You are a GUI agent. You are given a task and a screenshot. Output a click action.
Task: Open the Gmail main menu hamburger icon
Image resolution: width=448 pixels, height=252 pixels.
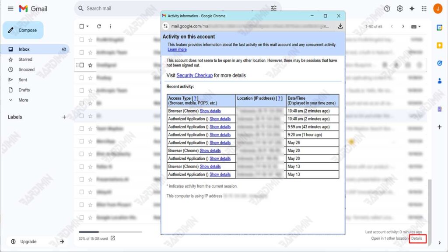(x=10, y=9)
